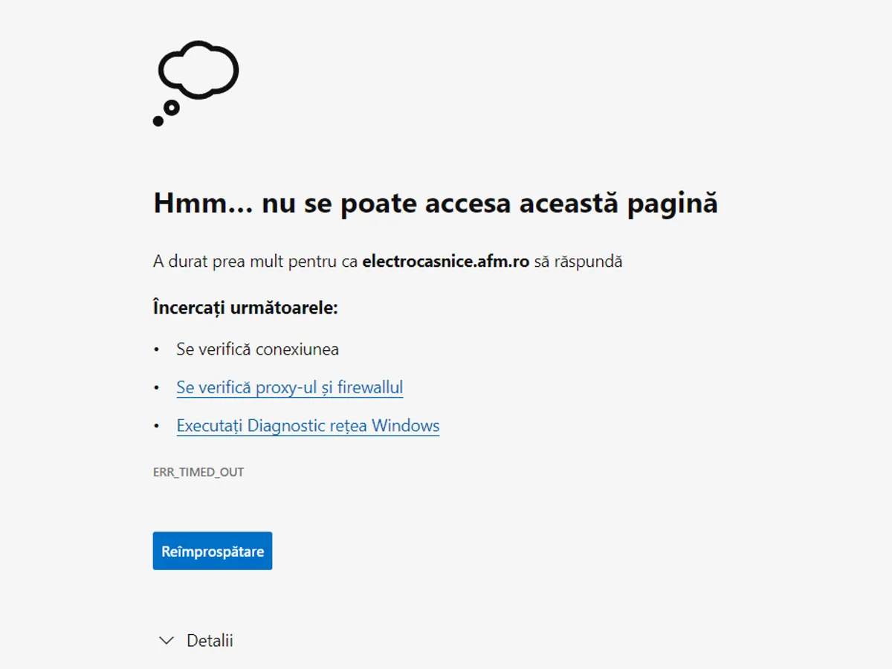Click the Detalii label text
The image size is (892, 669).
pyautogui.click(x=210, y=641)
